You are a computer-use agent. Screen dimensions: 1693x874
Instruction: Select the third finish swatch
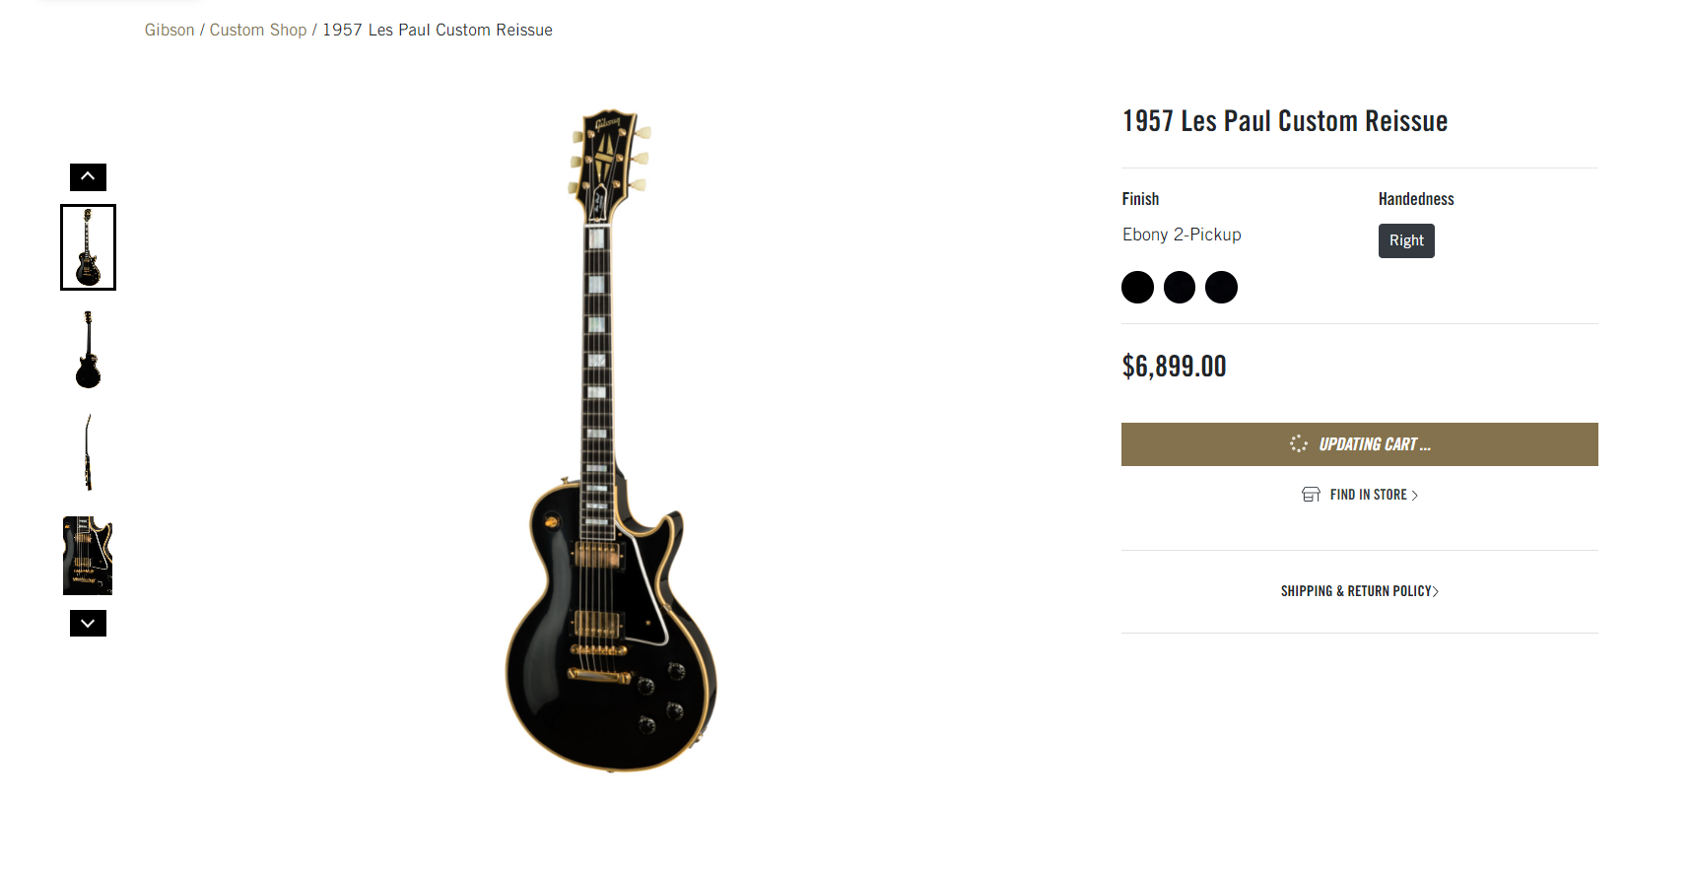pyautogui.click(x=1221, y=288)
